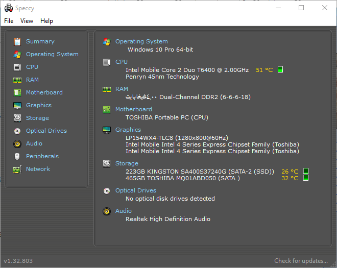This screenshot has height=268, width=337.
Task: Click Windows 10 Pro 64-bit text
Action: coord(160,50)
